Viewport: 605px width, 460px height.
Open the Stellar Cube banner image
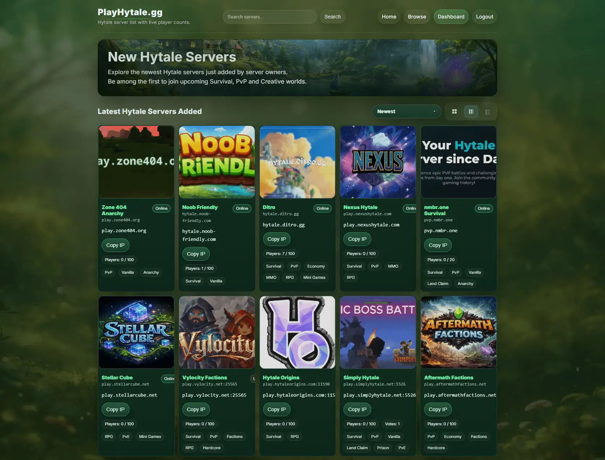pos(136,332)
